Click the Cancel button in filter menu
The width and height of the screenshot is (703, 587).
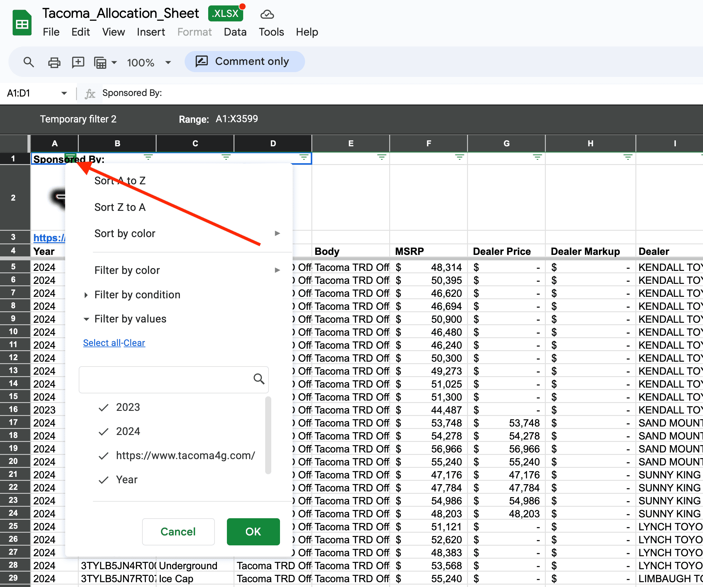(178, 531)
